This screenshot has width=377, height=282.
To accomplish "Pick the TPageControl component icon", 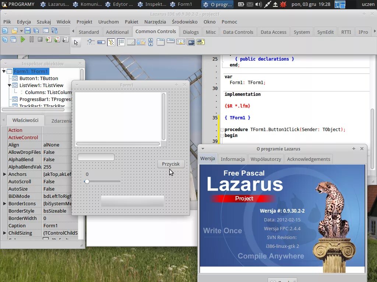I will tap(161, 42).
